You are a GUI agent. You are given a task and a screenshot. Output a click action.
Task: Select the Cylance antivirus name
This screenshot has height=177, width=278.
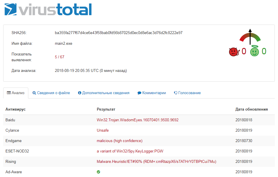click(x=12, y=131)
